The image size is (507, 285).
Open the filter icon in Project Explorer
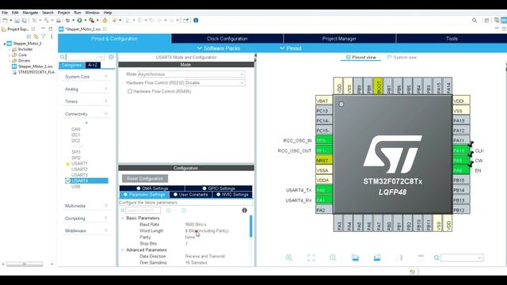43,36
